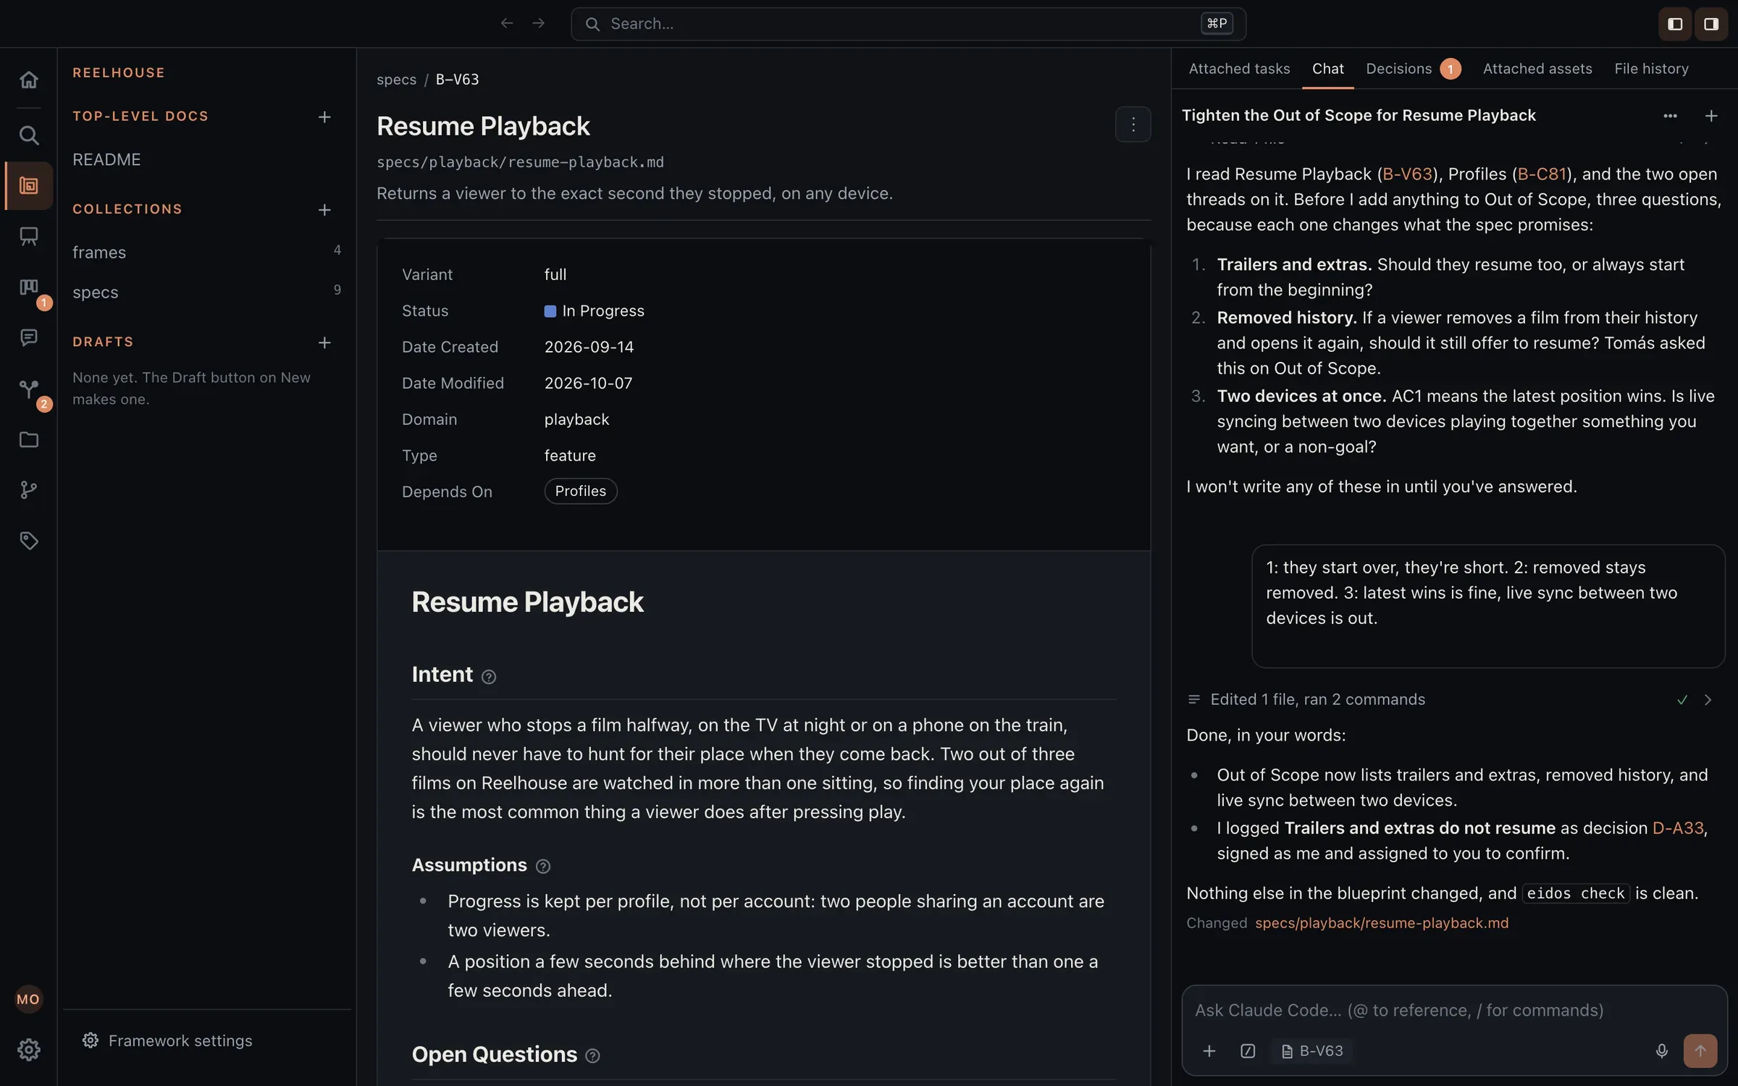Open the B-C81 Profiles reference link
1738x1086 pixels.
pos(1542,174)
